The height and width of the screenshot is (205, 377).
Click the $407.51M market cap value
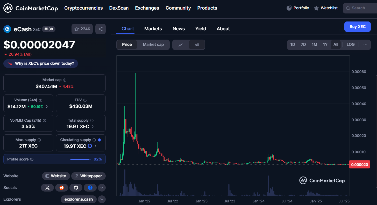tap(46, 86)
